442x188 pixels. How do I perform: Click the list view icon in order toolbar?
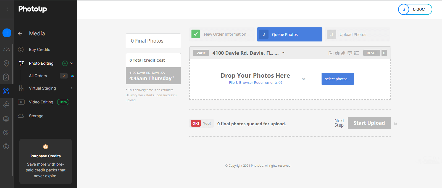coord(357,53)
